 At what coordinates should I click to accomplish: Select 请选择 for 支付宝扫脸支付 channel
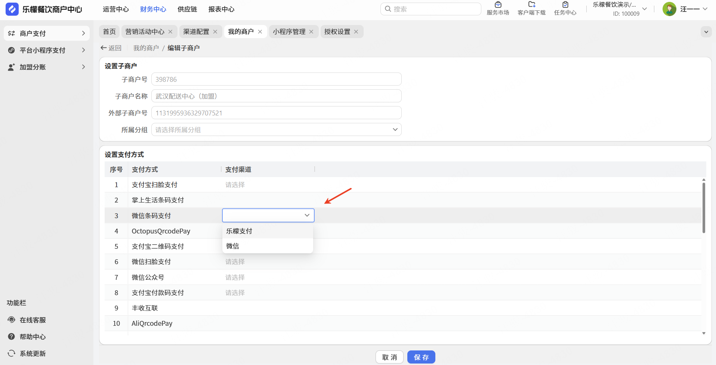[x=235, y=185]
